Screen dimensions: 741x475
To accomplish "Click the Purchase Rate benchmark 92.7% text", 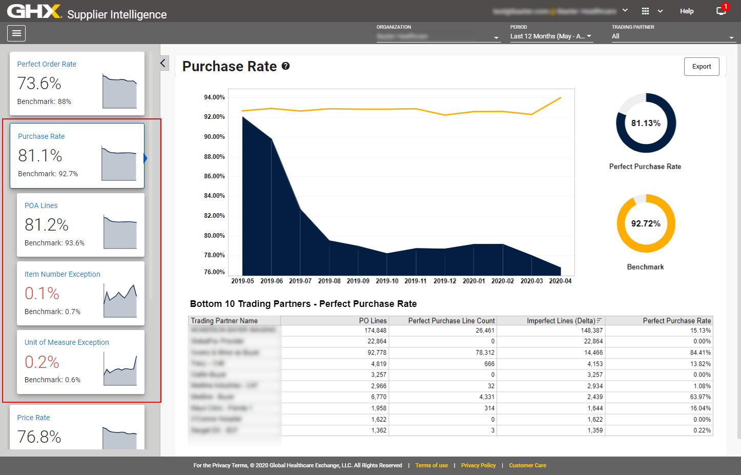I will (48, 174).
